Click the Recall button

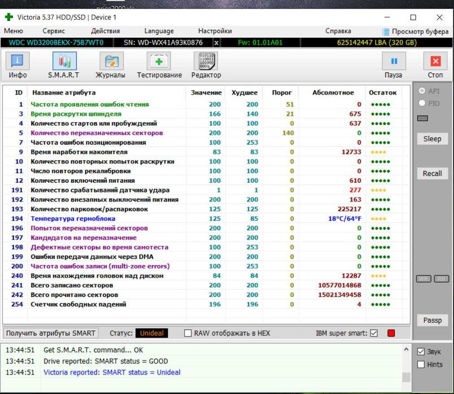click(432, 174)
